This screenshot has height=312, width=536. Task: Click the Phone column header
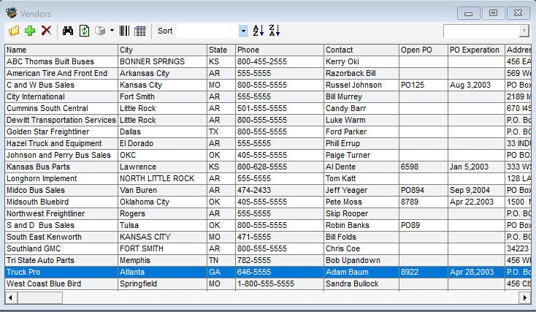[280, 50]
